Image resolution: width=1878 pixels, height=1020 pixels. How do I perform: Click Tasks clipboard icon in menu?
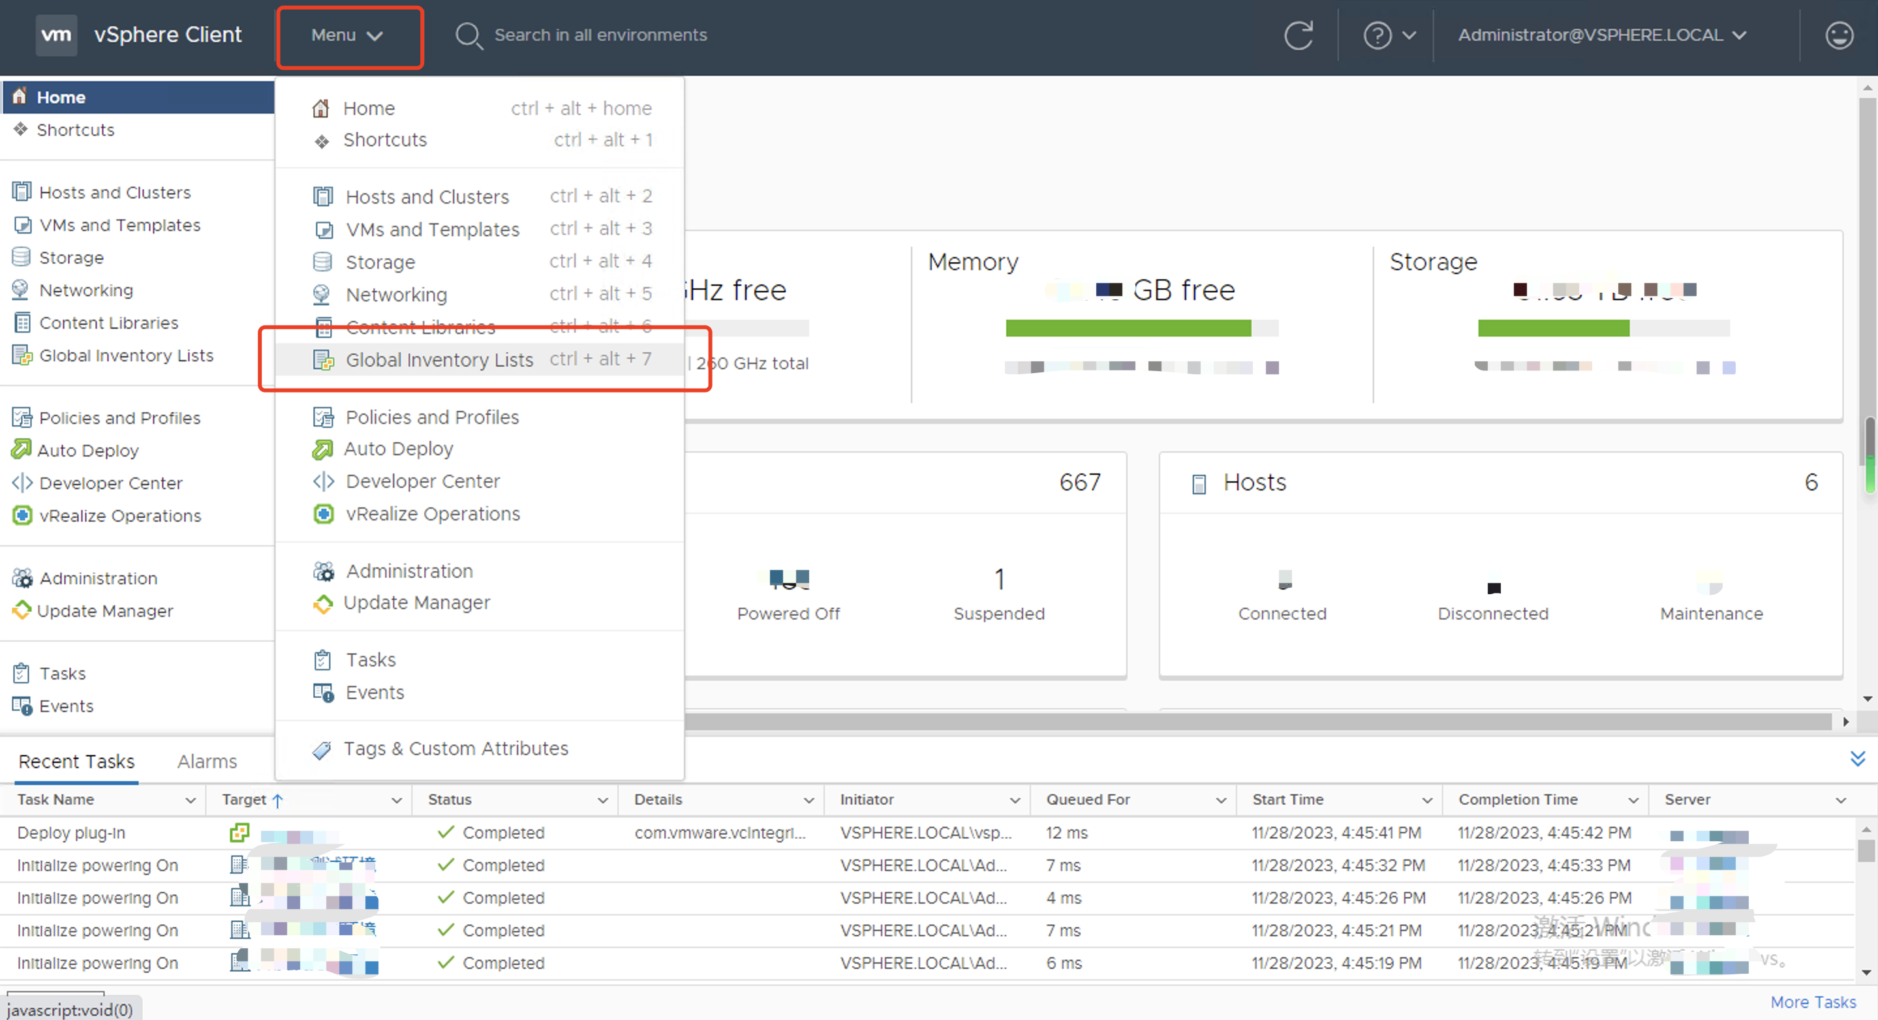(322, 659)
